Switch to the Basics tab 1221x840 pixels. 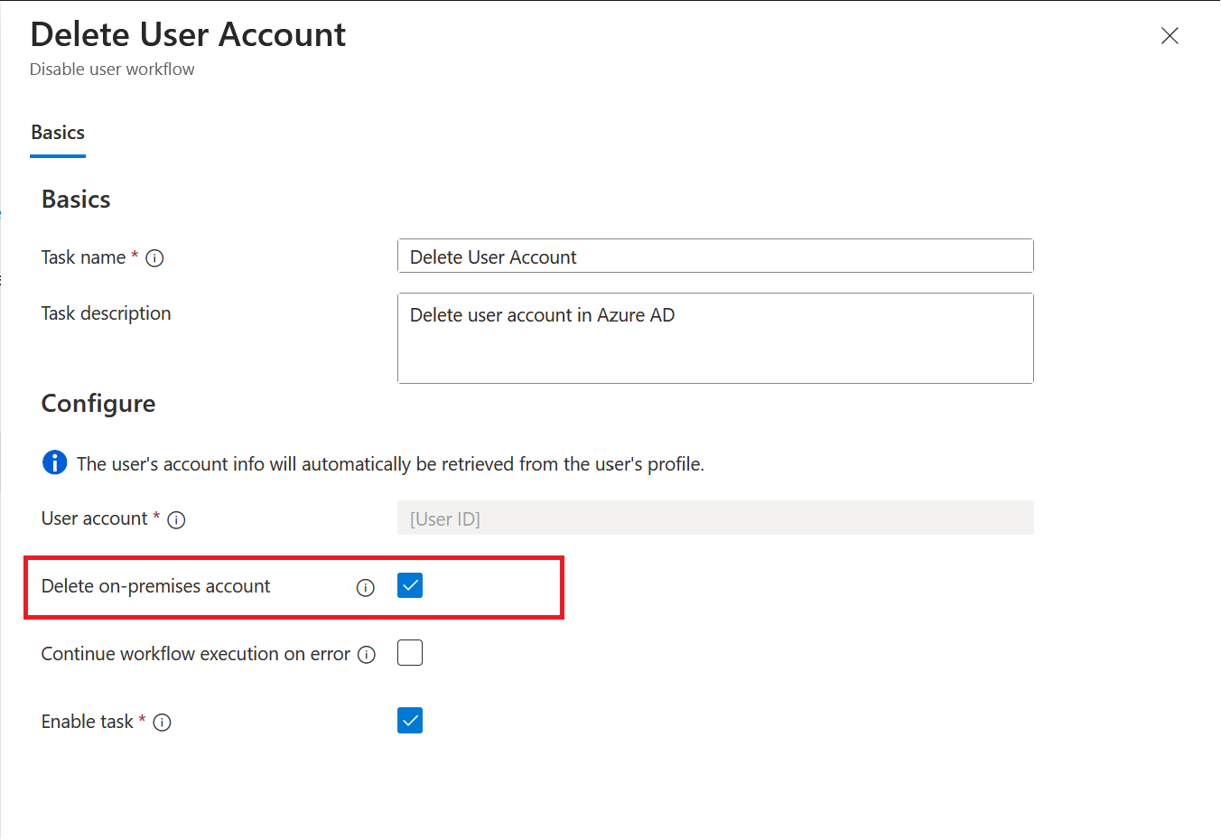(x=57, y=132)
